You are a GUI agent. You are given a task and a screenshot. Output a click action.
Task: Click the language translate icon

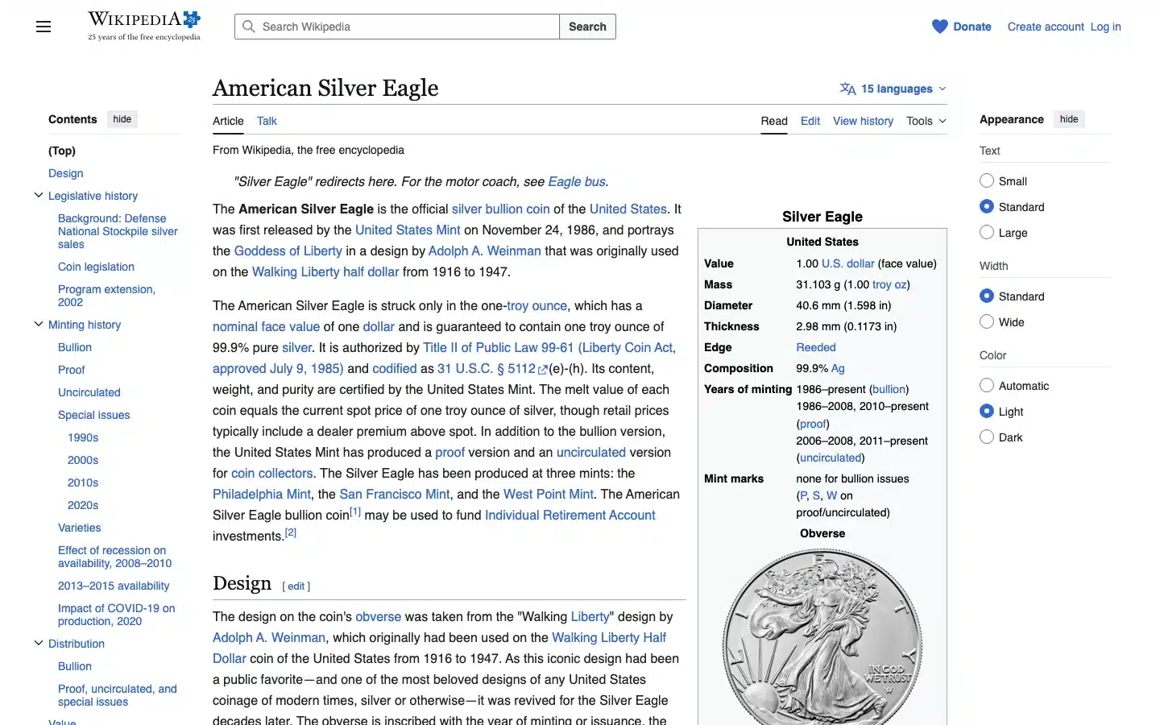pos(847,89)
